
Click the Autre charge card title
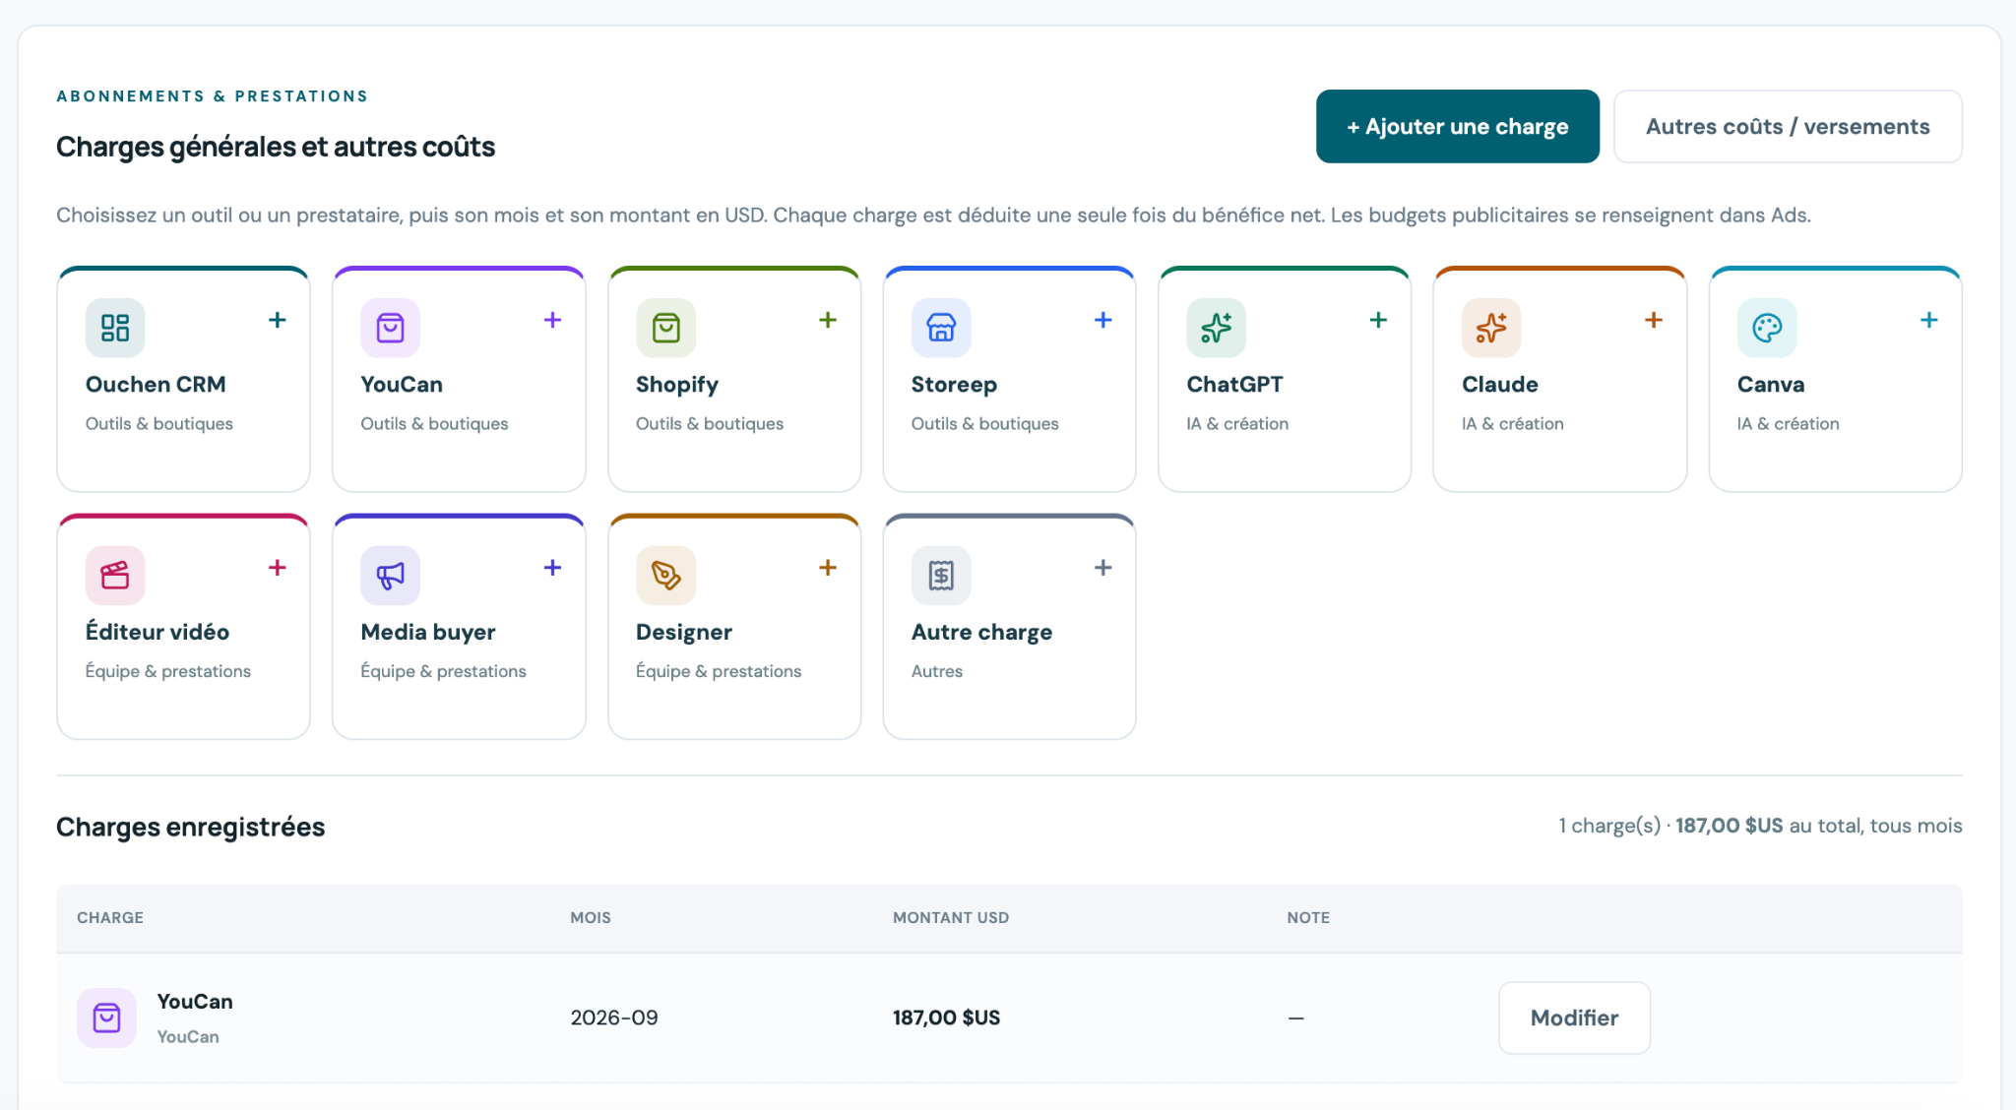[x=982, y=633]
